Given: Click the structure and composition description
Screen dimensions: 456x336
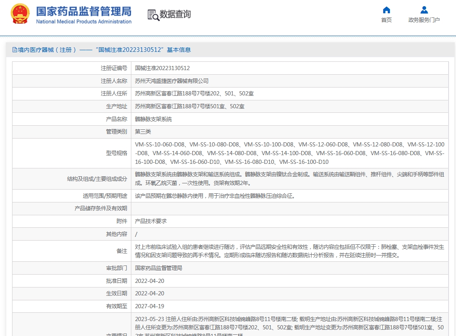Looking at the screenshot, I should point(290,178).
